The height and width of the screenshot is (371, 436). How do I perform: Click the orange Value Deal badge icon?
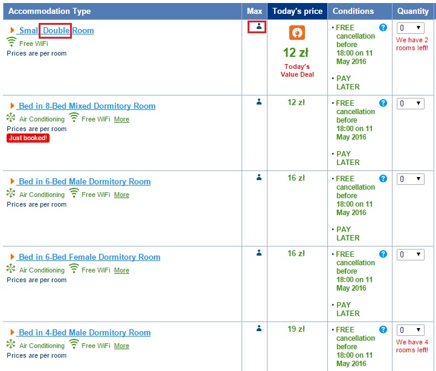(297, 33)
